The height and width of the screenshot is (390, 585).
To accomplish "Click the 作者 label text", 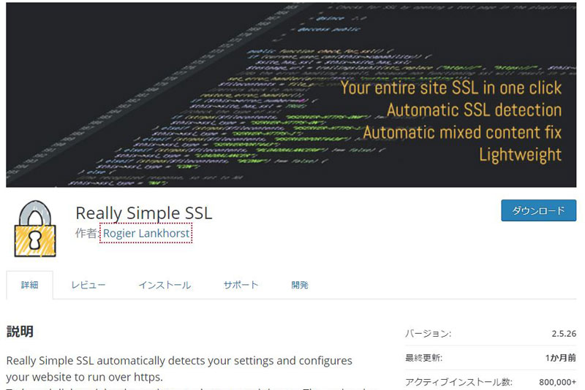I will pyautogui.click(x=86, y=233).
